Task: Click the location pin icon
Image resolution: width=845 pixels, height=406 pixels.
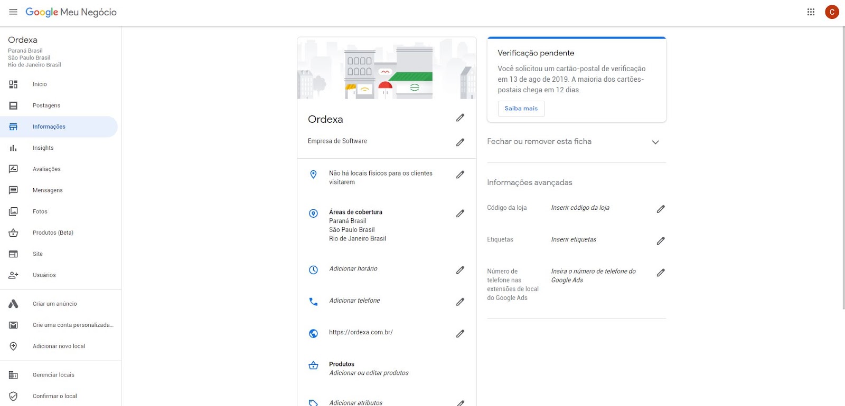Action: (313, 175)
